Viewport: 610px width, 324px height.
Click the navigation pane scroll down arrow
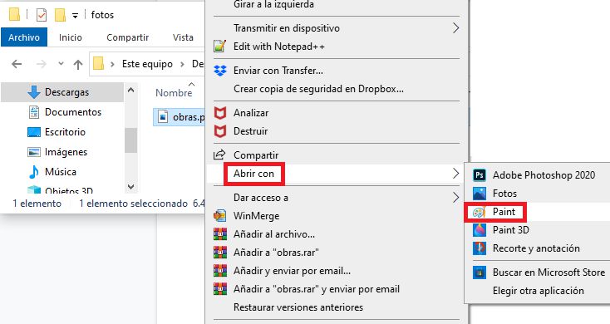tap(130, 187)
